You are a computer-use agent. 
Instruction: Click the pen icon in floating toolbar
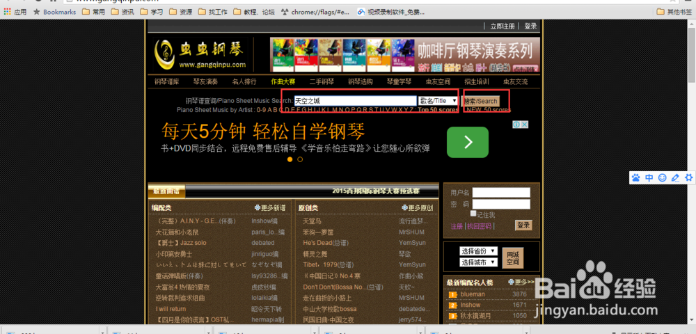[676, 178]
